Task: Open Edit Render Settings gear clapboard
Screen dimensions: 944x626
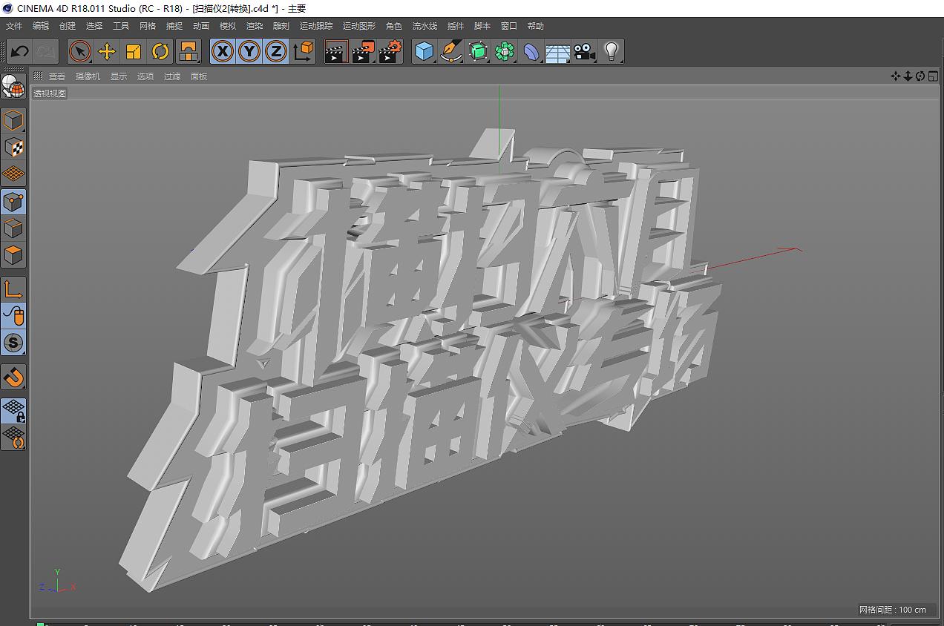Action: 390,51
